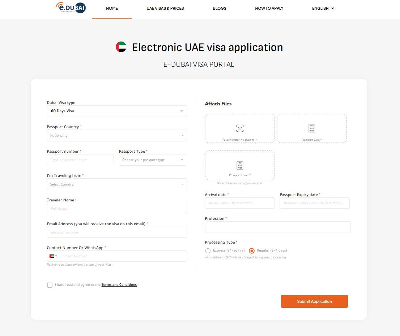Viewport: 400px width, 336px height.
Task: Expand the Passport Country nationality dropdown
Action: [117, 136]
